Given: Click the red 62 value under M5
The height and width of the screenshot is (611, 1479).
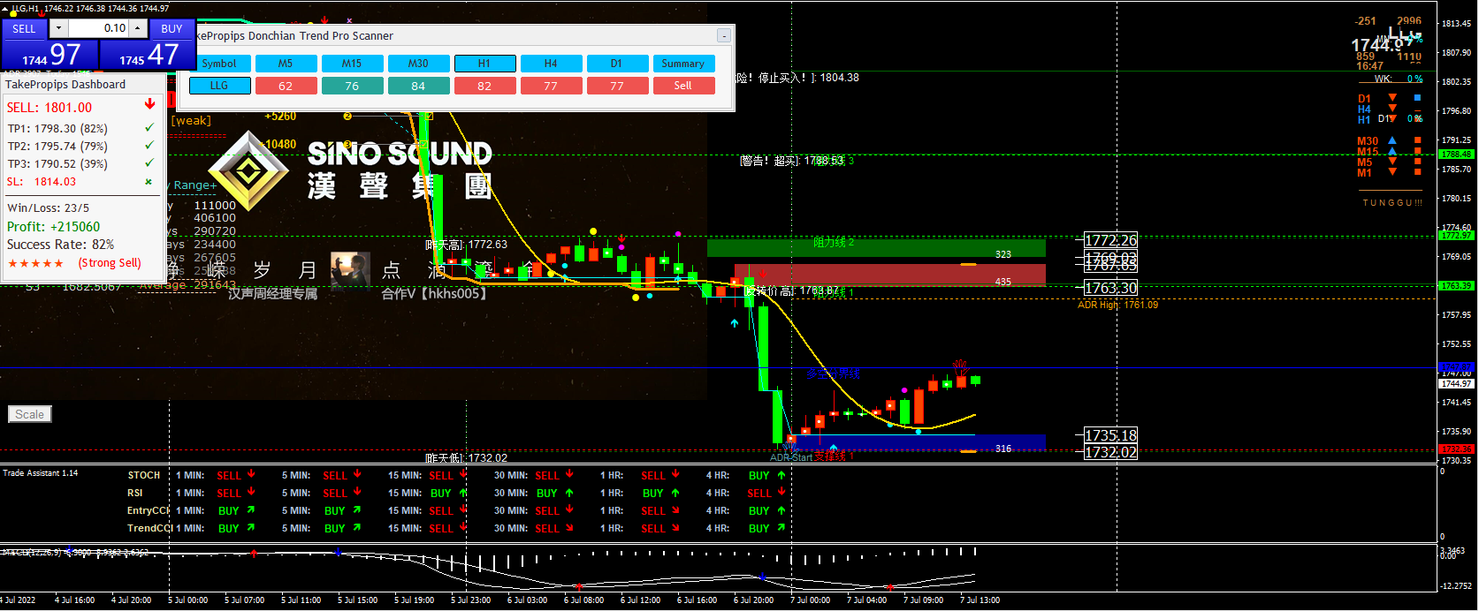Looking at the screenshot, I should [286, 86].
